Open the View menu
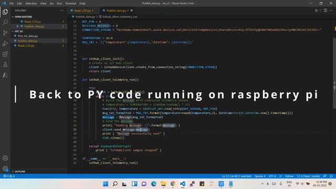The width and height of the screenshot is (336, 189). coord(43,4)
